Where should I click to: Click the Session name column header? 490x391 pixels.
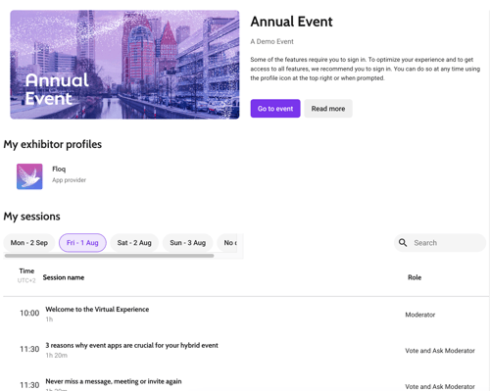coord(64,277)
